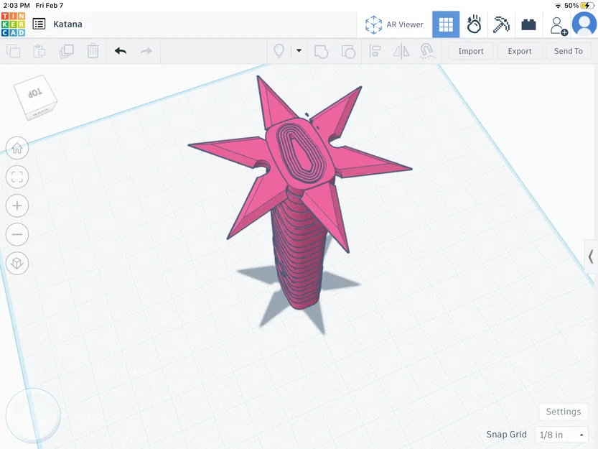Open the Snap Grid dropdown
The width and height of the screenshot is (598, 449).
pos(561,434)
